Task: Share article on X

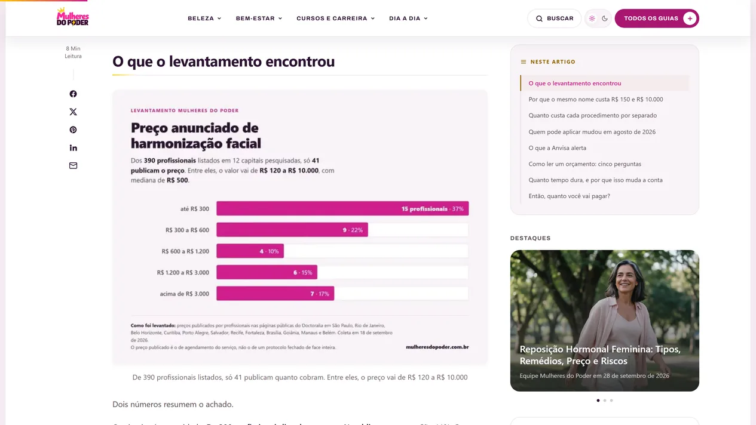Action: coord(73,112)
